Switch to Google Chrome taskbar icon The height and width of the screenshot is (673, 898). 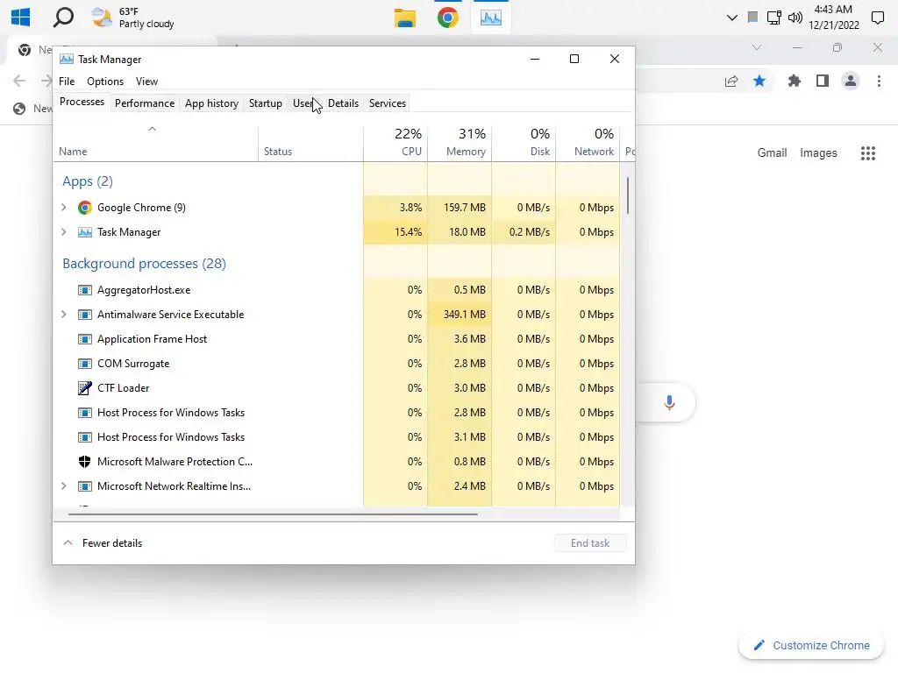click(x=447, y=18)
